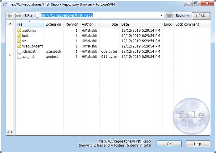Sort by the Revision column header
Viewport: 216px width, 153px height.
pyautogui.click(x=72, y=24)
